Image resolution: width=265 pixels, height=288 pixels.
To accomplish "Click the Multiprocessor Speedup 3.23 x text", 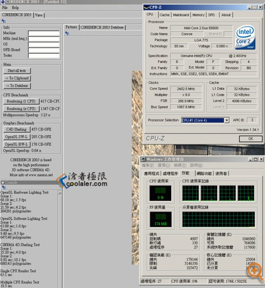I will (26, 115).
